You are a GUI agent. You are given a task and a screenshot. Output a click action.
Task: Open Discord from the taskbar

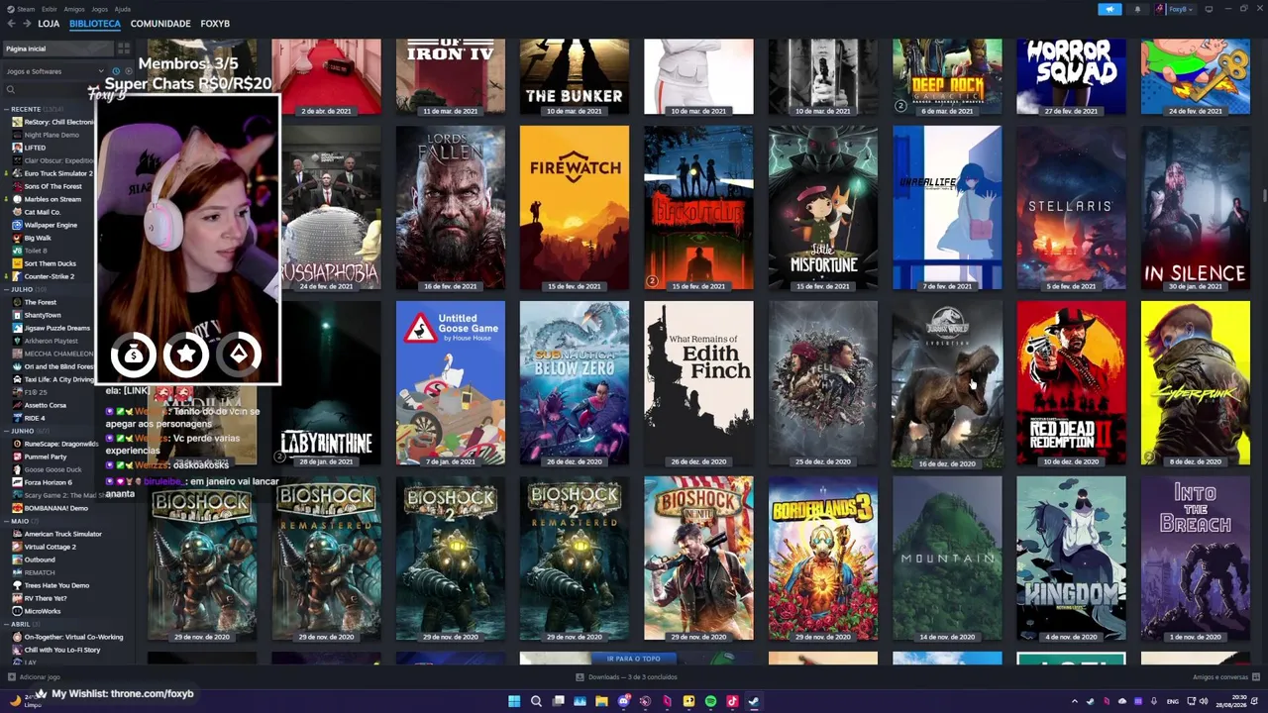point(623,701)
